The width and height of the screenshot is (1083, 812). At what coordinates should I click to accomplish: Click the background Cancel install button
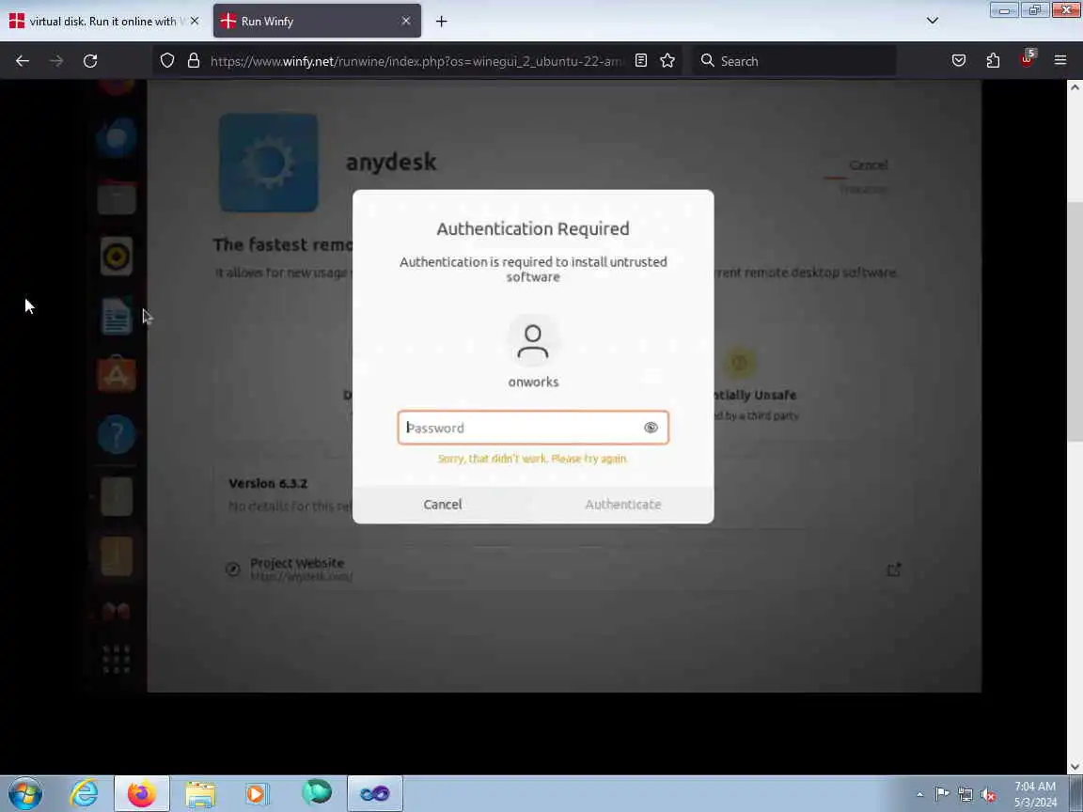pos(869,165)
